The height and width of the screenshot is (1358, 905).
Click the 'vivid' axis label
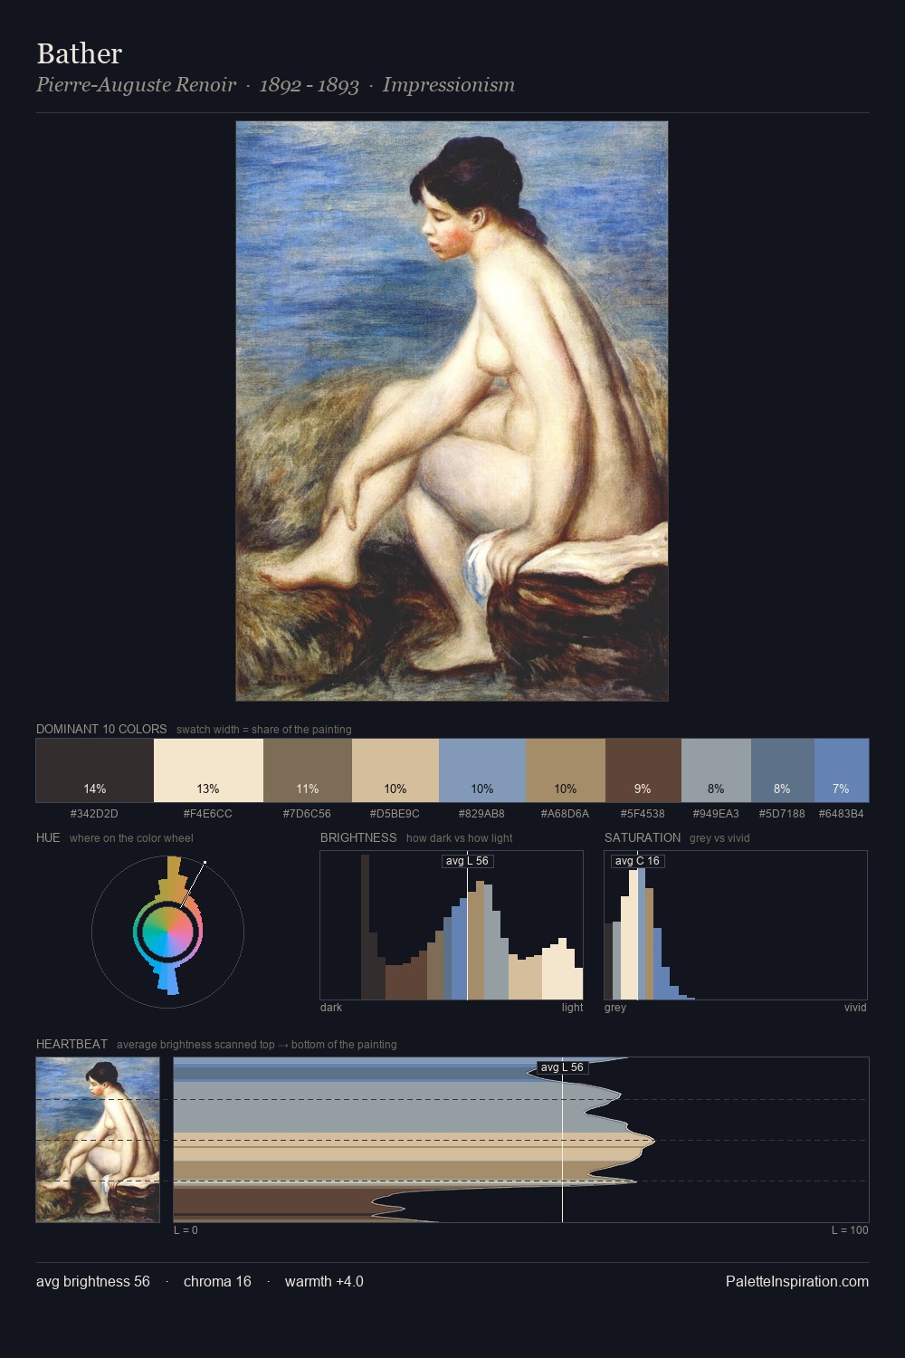(855, 1008)
